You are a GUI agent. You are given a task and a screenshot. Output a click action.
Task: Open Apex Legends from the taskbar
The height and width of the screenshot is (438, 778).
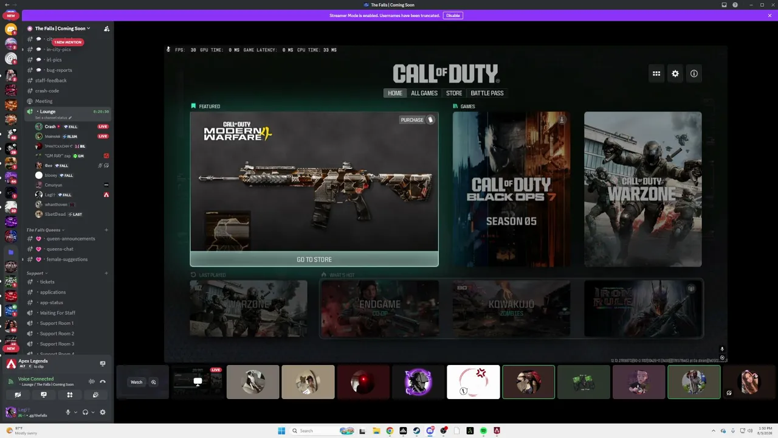point(497,431)
